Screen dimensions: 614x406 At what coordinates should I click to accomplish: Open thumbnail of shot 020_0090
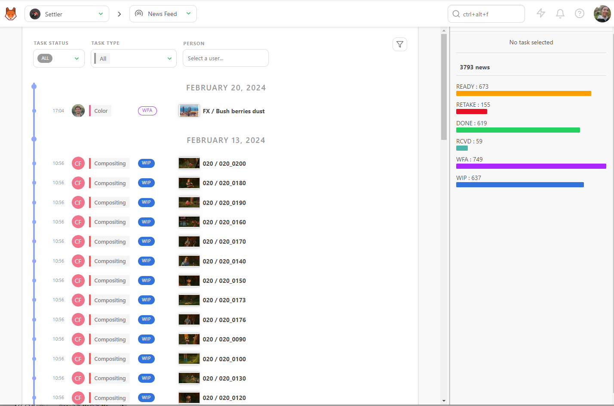189,339
